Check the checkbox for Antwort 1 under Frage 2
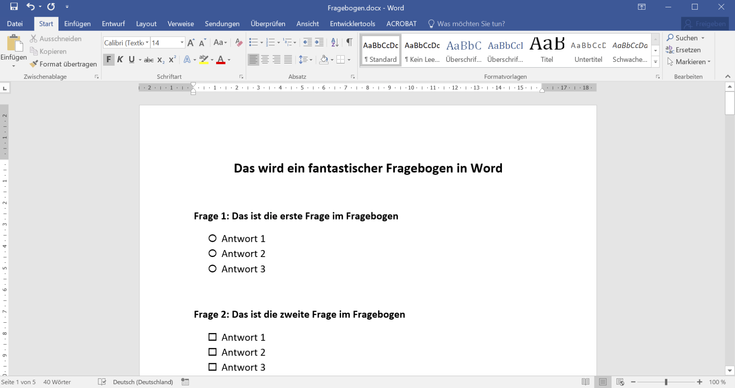Viewport: 735px width, 388px height. (x=212, y=336)
